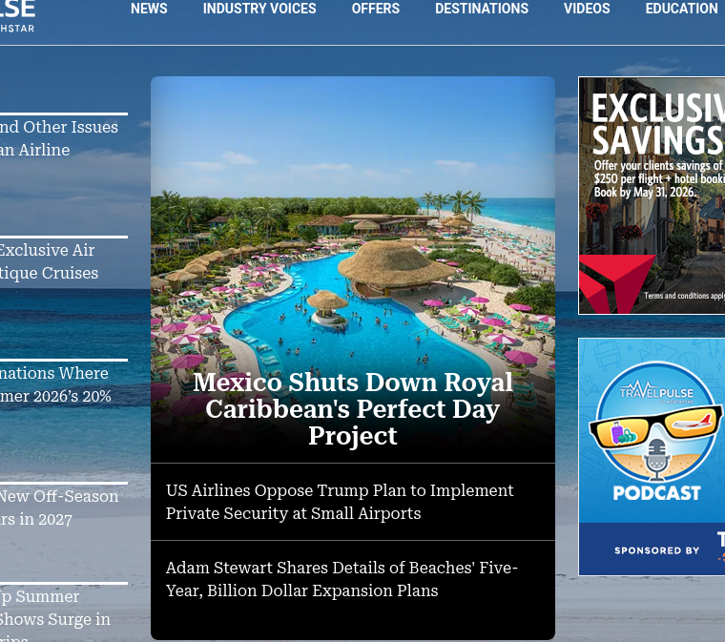Open the VIDEOS section
This screenshot has height=642, width=725.
[587, 9]
